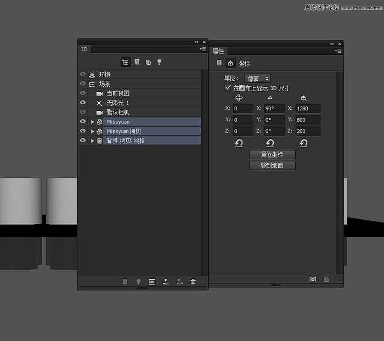This screenshot has width=384, height=341.
Task: Uncheck 在画布上显示 3D 尺寸 checkbox
Action: [228, 88]
